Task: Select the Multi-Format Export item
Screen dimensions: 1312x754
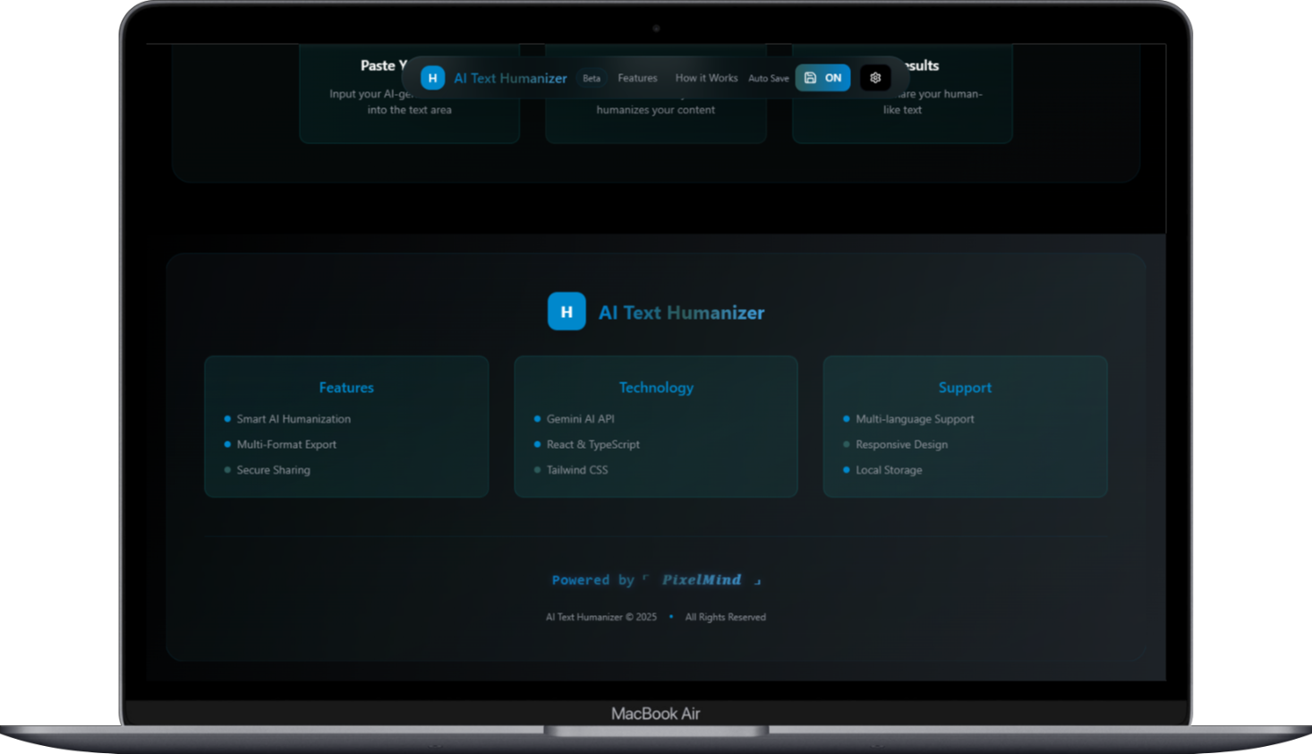Action: pyautogui.click(x=286, y=444)
